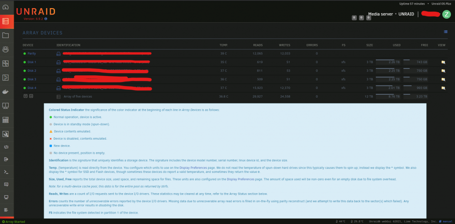Browse Disk 3 via its View icon
Screen dimensions: 455x224
coord(443,79)
